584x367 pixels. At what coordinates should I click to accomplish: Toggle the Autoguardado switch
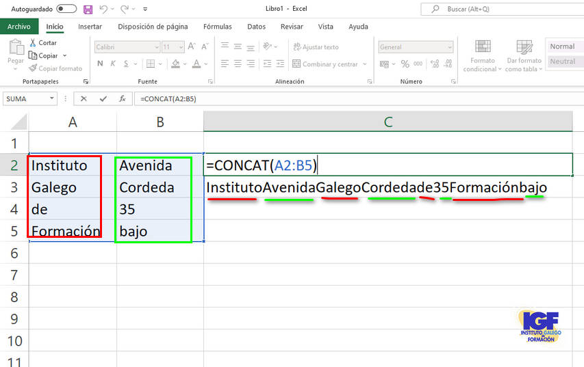[x=66, y=9]
